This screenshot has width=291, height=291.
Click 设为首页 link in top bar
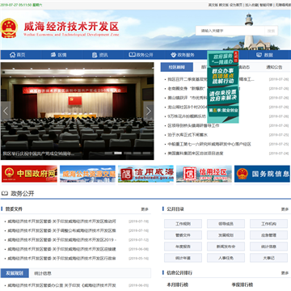pyautogui.click(x=236, y=5)
